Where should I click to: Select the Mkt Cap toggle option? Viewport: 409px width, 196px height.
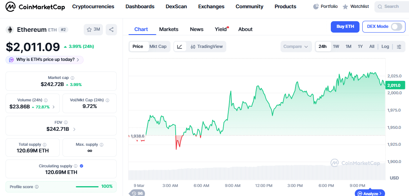click(158, 47)
